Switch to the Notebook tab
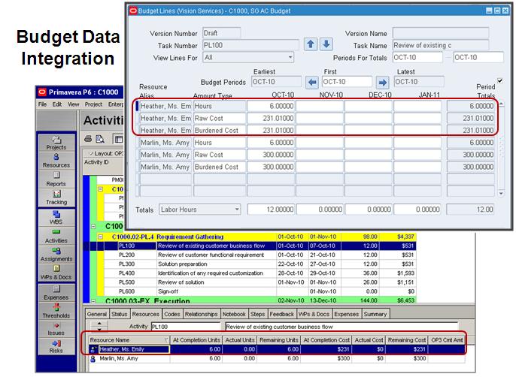 pyautogui.click(x=234, y=314)
